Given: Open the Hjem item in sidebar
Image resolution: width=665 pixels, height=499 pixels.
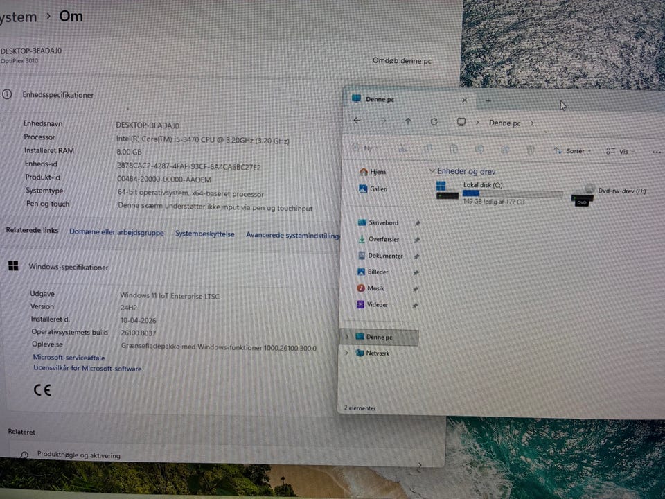Looking at the screenshot, I should coord(373,172).
